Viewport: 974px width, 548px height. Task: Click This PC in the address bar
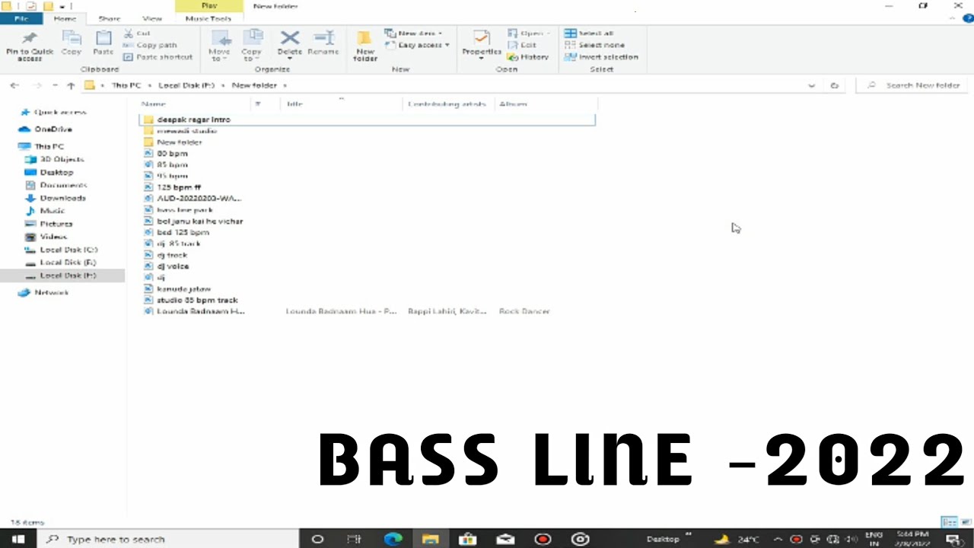[x=126, y=85]
